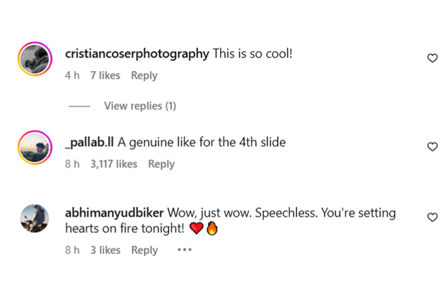This screenshot has width=448, height=290.
Task: Click the 4 h timestamp
Action: pos(71,75)
